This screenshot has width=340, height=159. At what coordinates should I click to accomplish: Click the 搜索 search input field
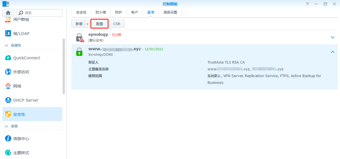[x=39, y=13]
